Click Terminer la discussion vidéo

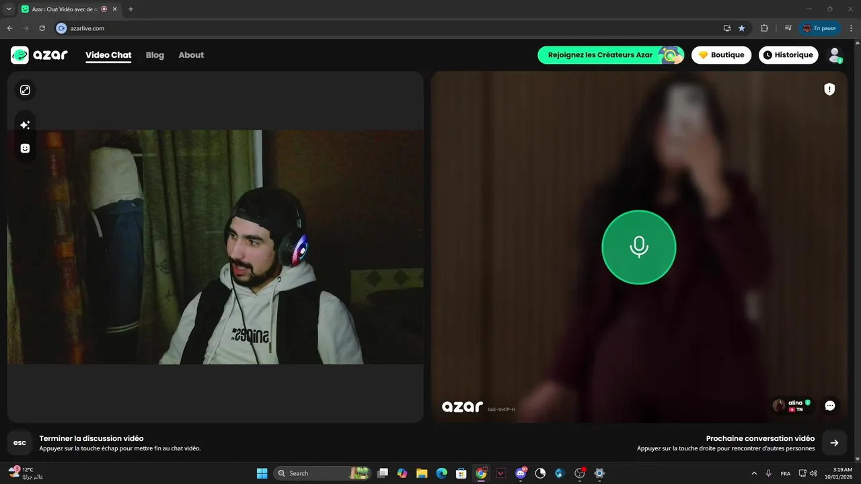[x=91, y=438]
